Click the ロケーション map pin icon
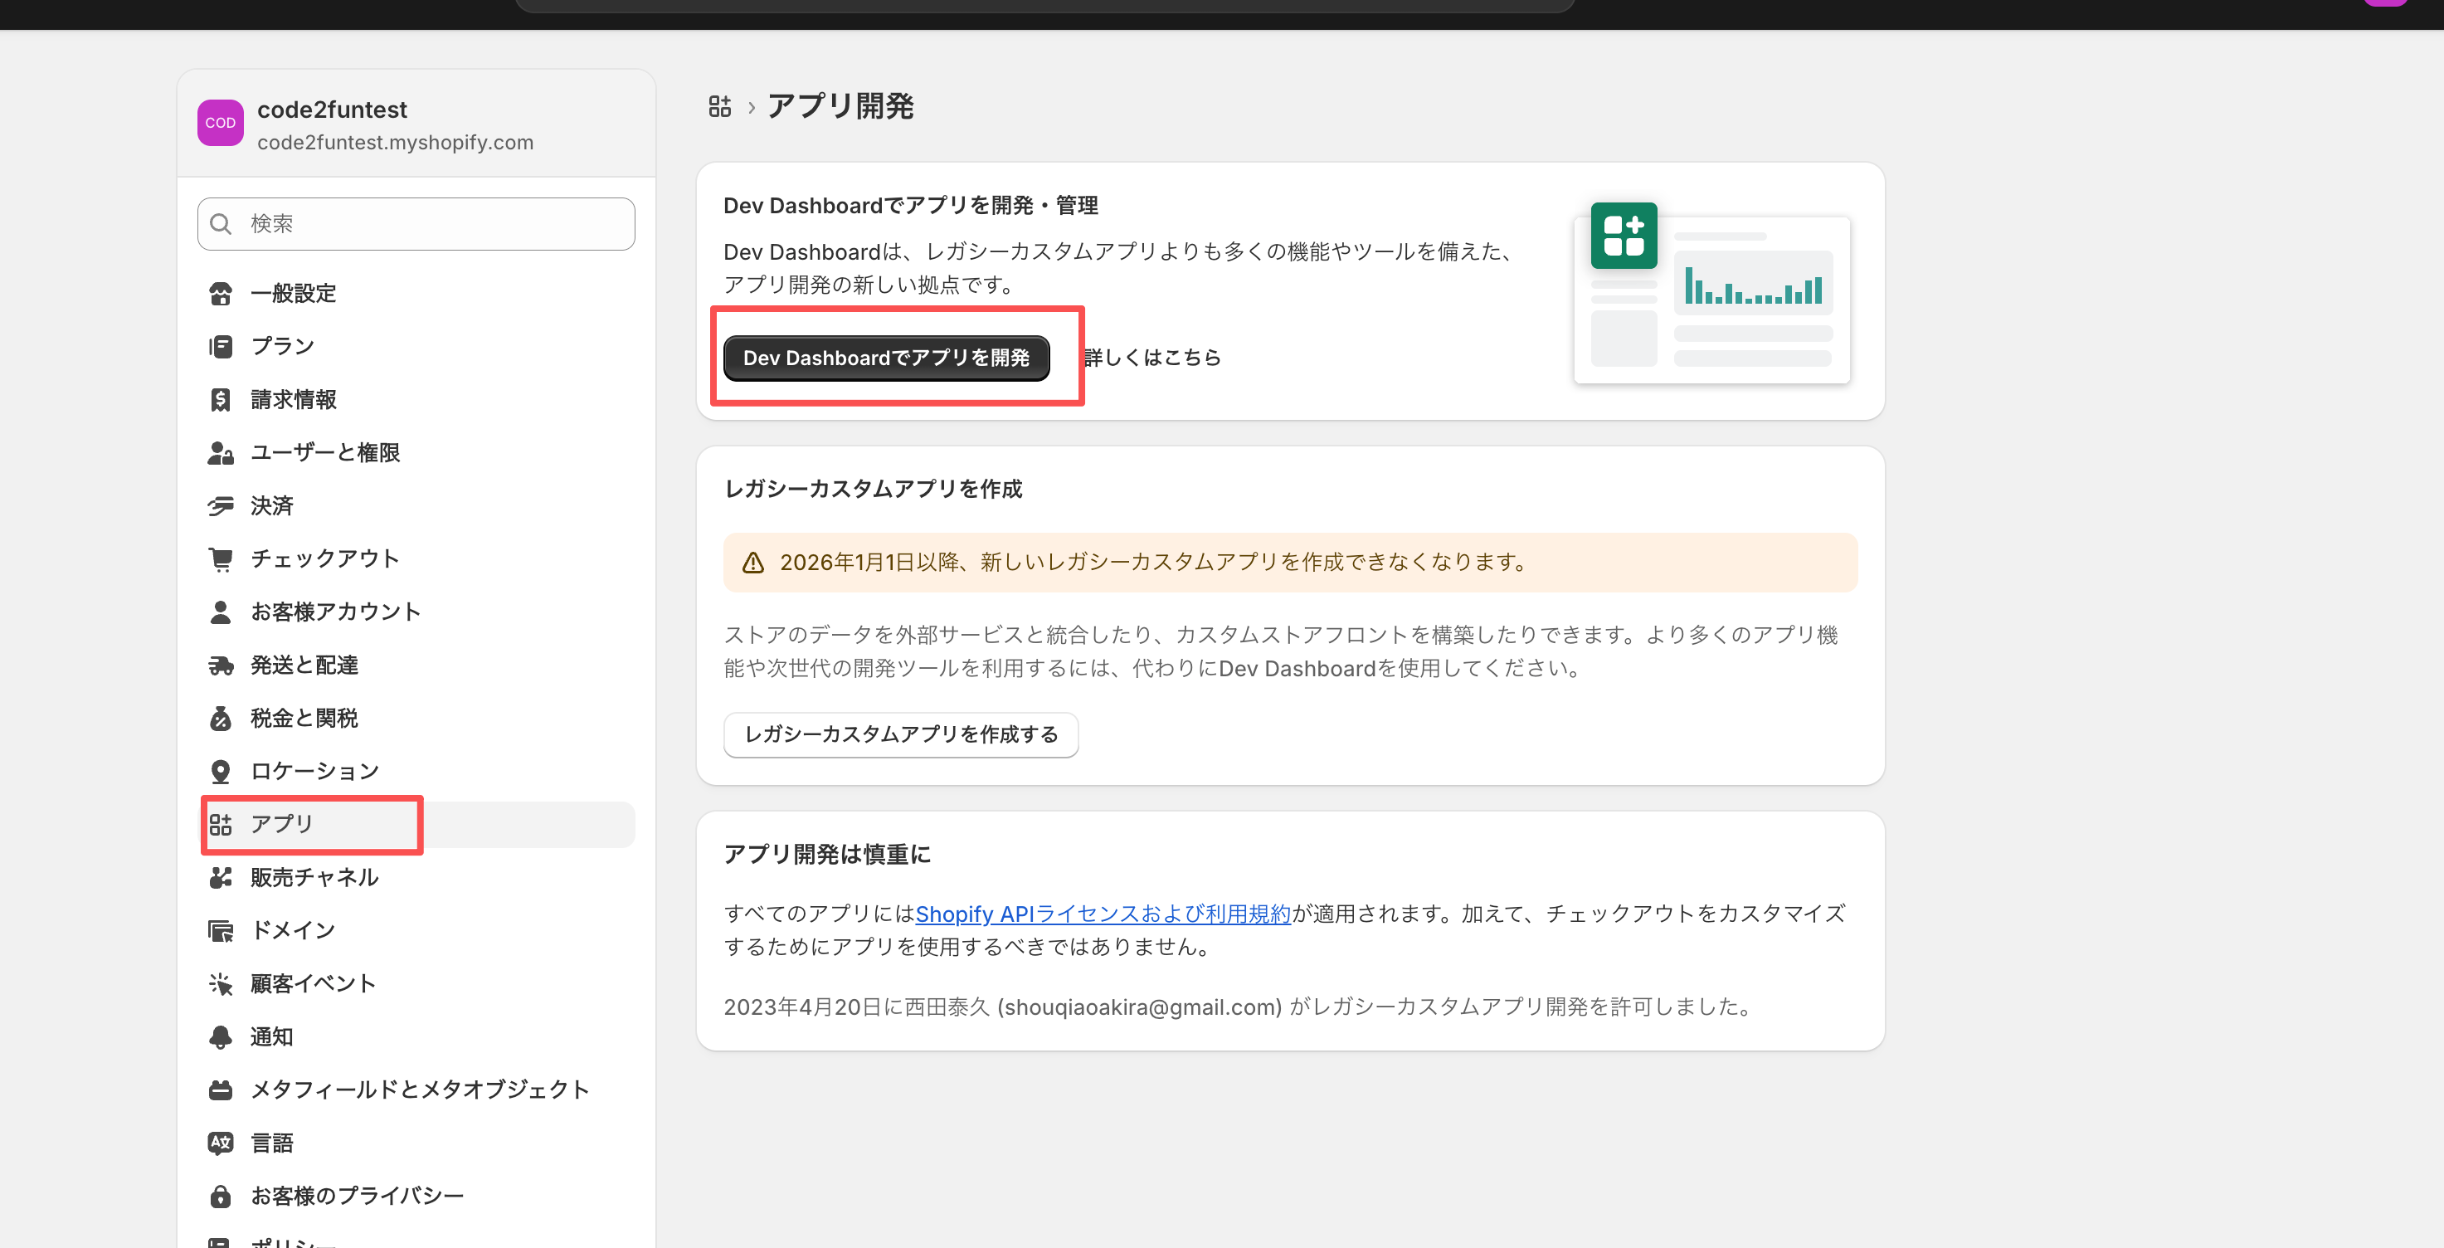The height and width of the screenshot is (1248, 2444). click(221, 771)
